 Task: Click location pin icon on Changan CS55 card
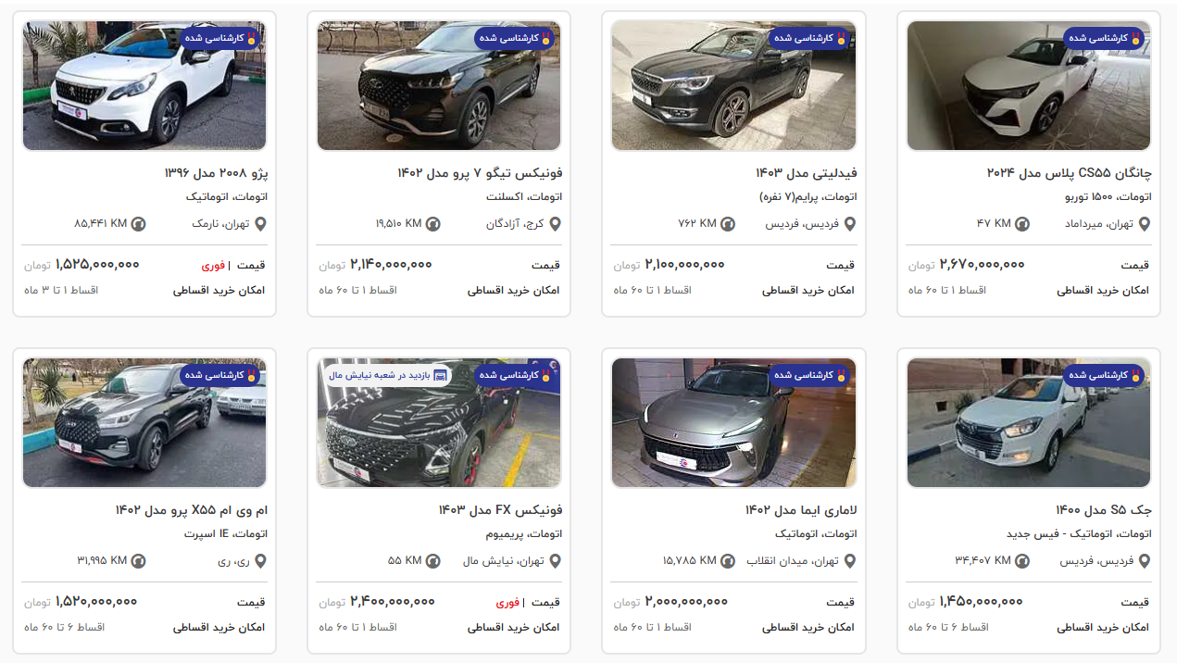click(1144, 224)
